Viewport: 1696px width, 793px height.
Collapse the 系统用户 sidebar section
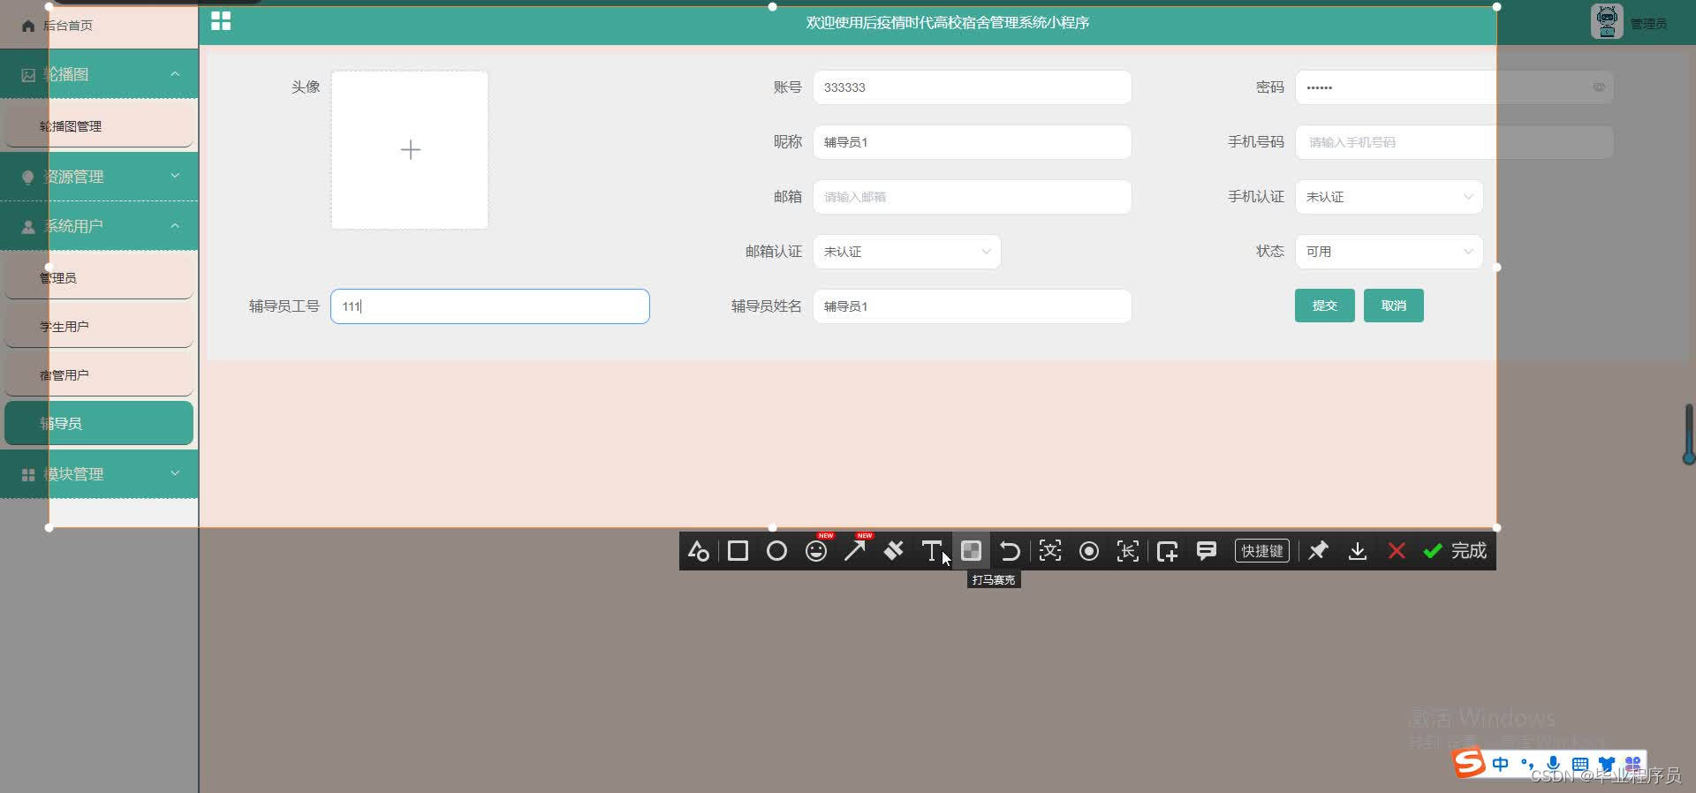click(99, 226)
